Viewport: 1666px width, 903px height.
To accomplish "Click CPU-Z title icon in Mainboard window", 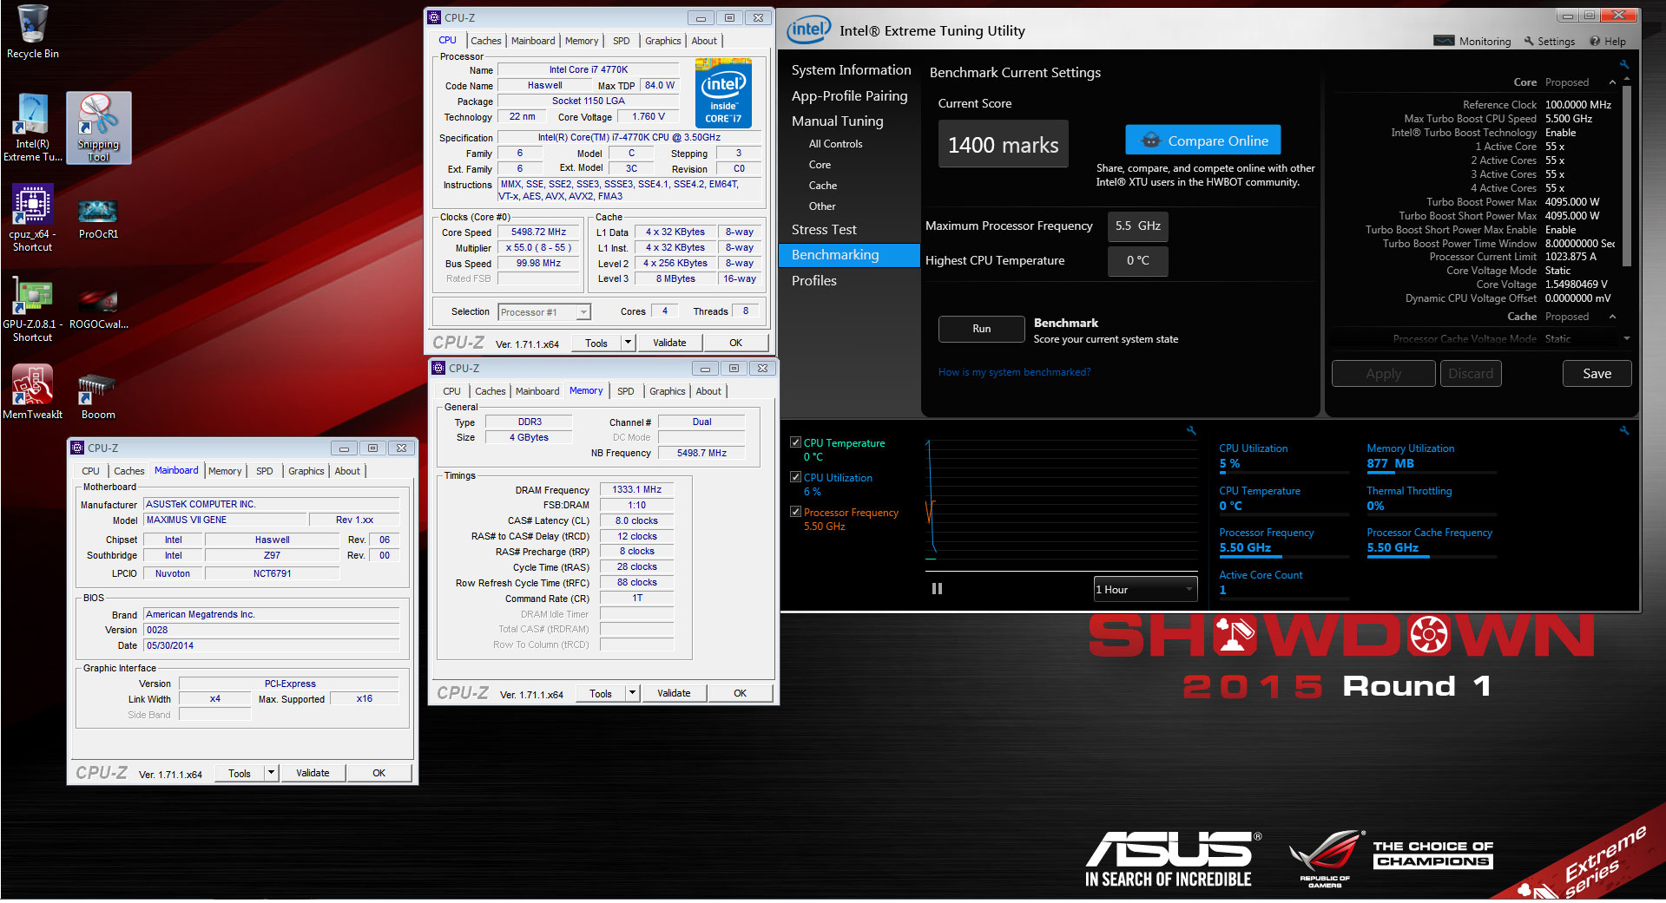I will tap(77, 448).
